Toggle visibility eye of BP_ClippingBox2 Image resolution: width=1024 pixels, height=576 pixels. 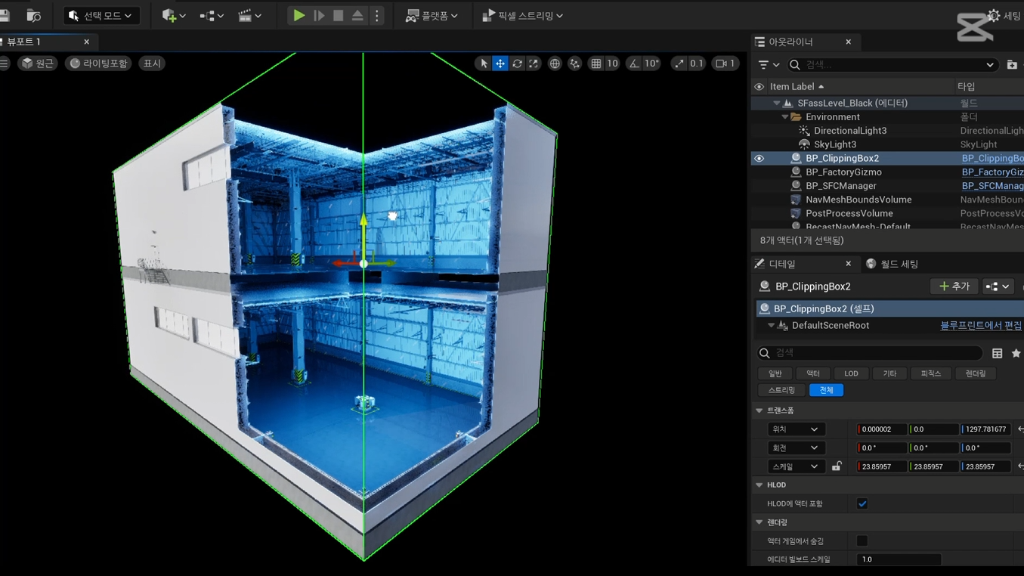coord(759,159)
